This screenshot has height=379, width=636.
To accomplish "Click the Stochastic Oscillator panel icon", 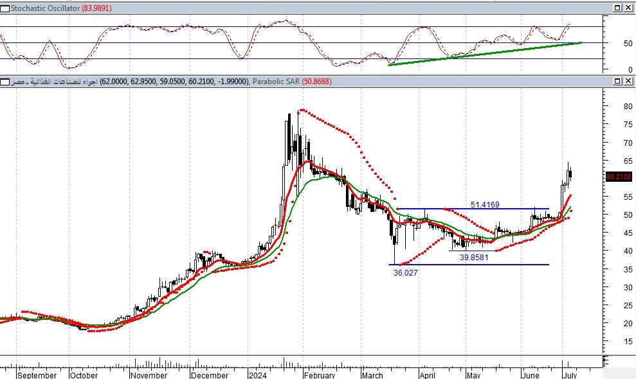I will (x=5, y=7).
